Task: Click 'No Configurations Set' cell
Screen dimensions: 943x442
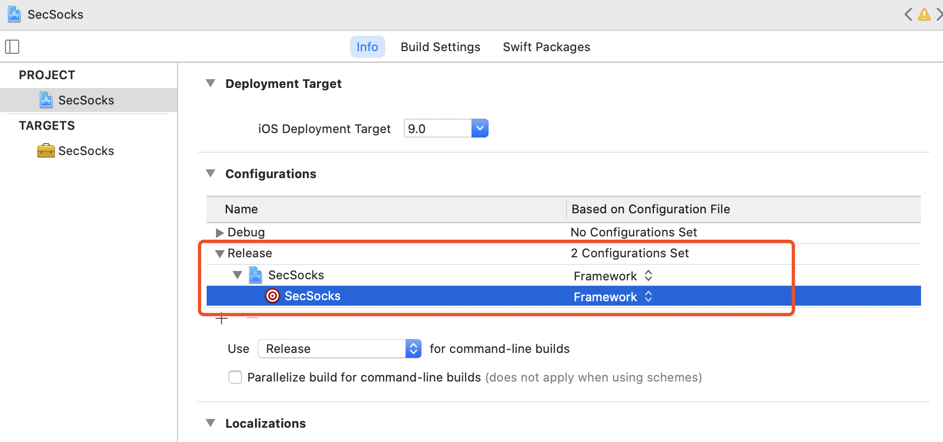Action: coord(634,232)
